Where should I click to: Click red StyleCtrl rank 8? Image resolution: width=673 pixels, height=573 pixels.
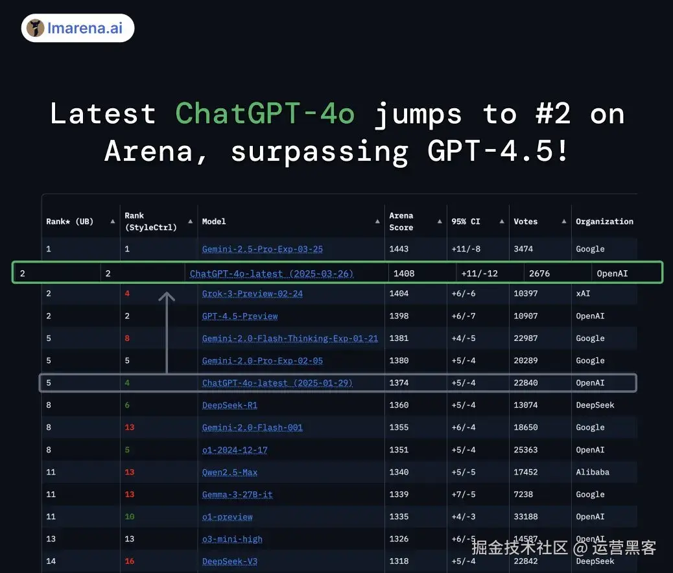[x=127, y=338]
